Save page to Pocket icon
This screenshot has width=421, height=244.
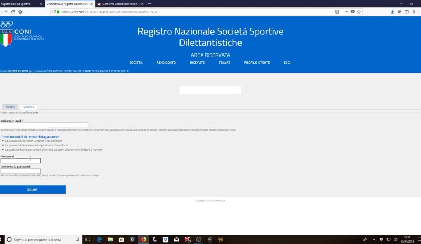click(353, 12)
